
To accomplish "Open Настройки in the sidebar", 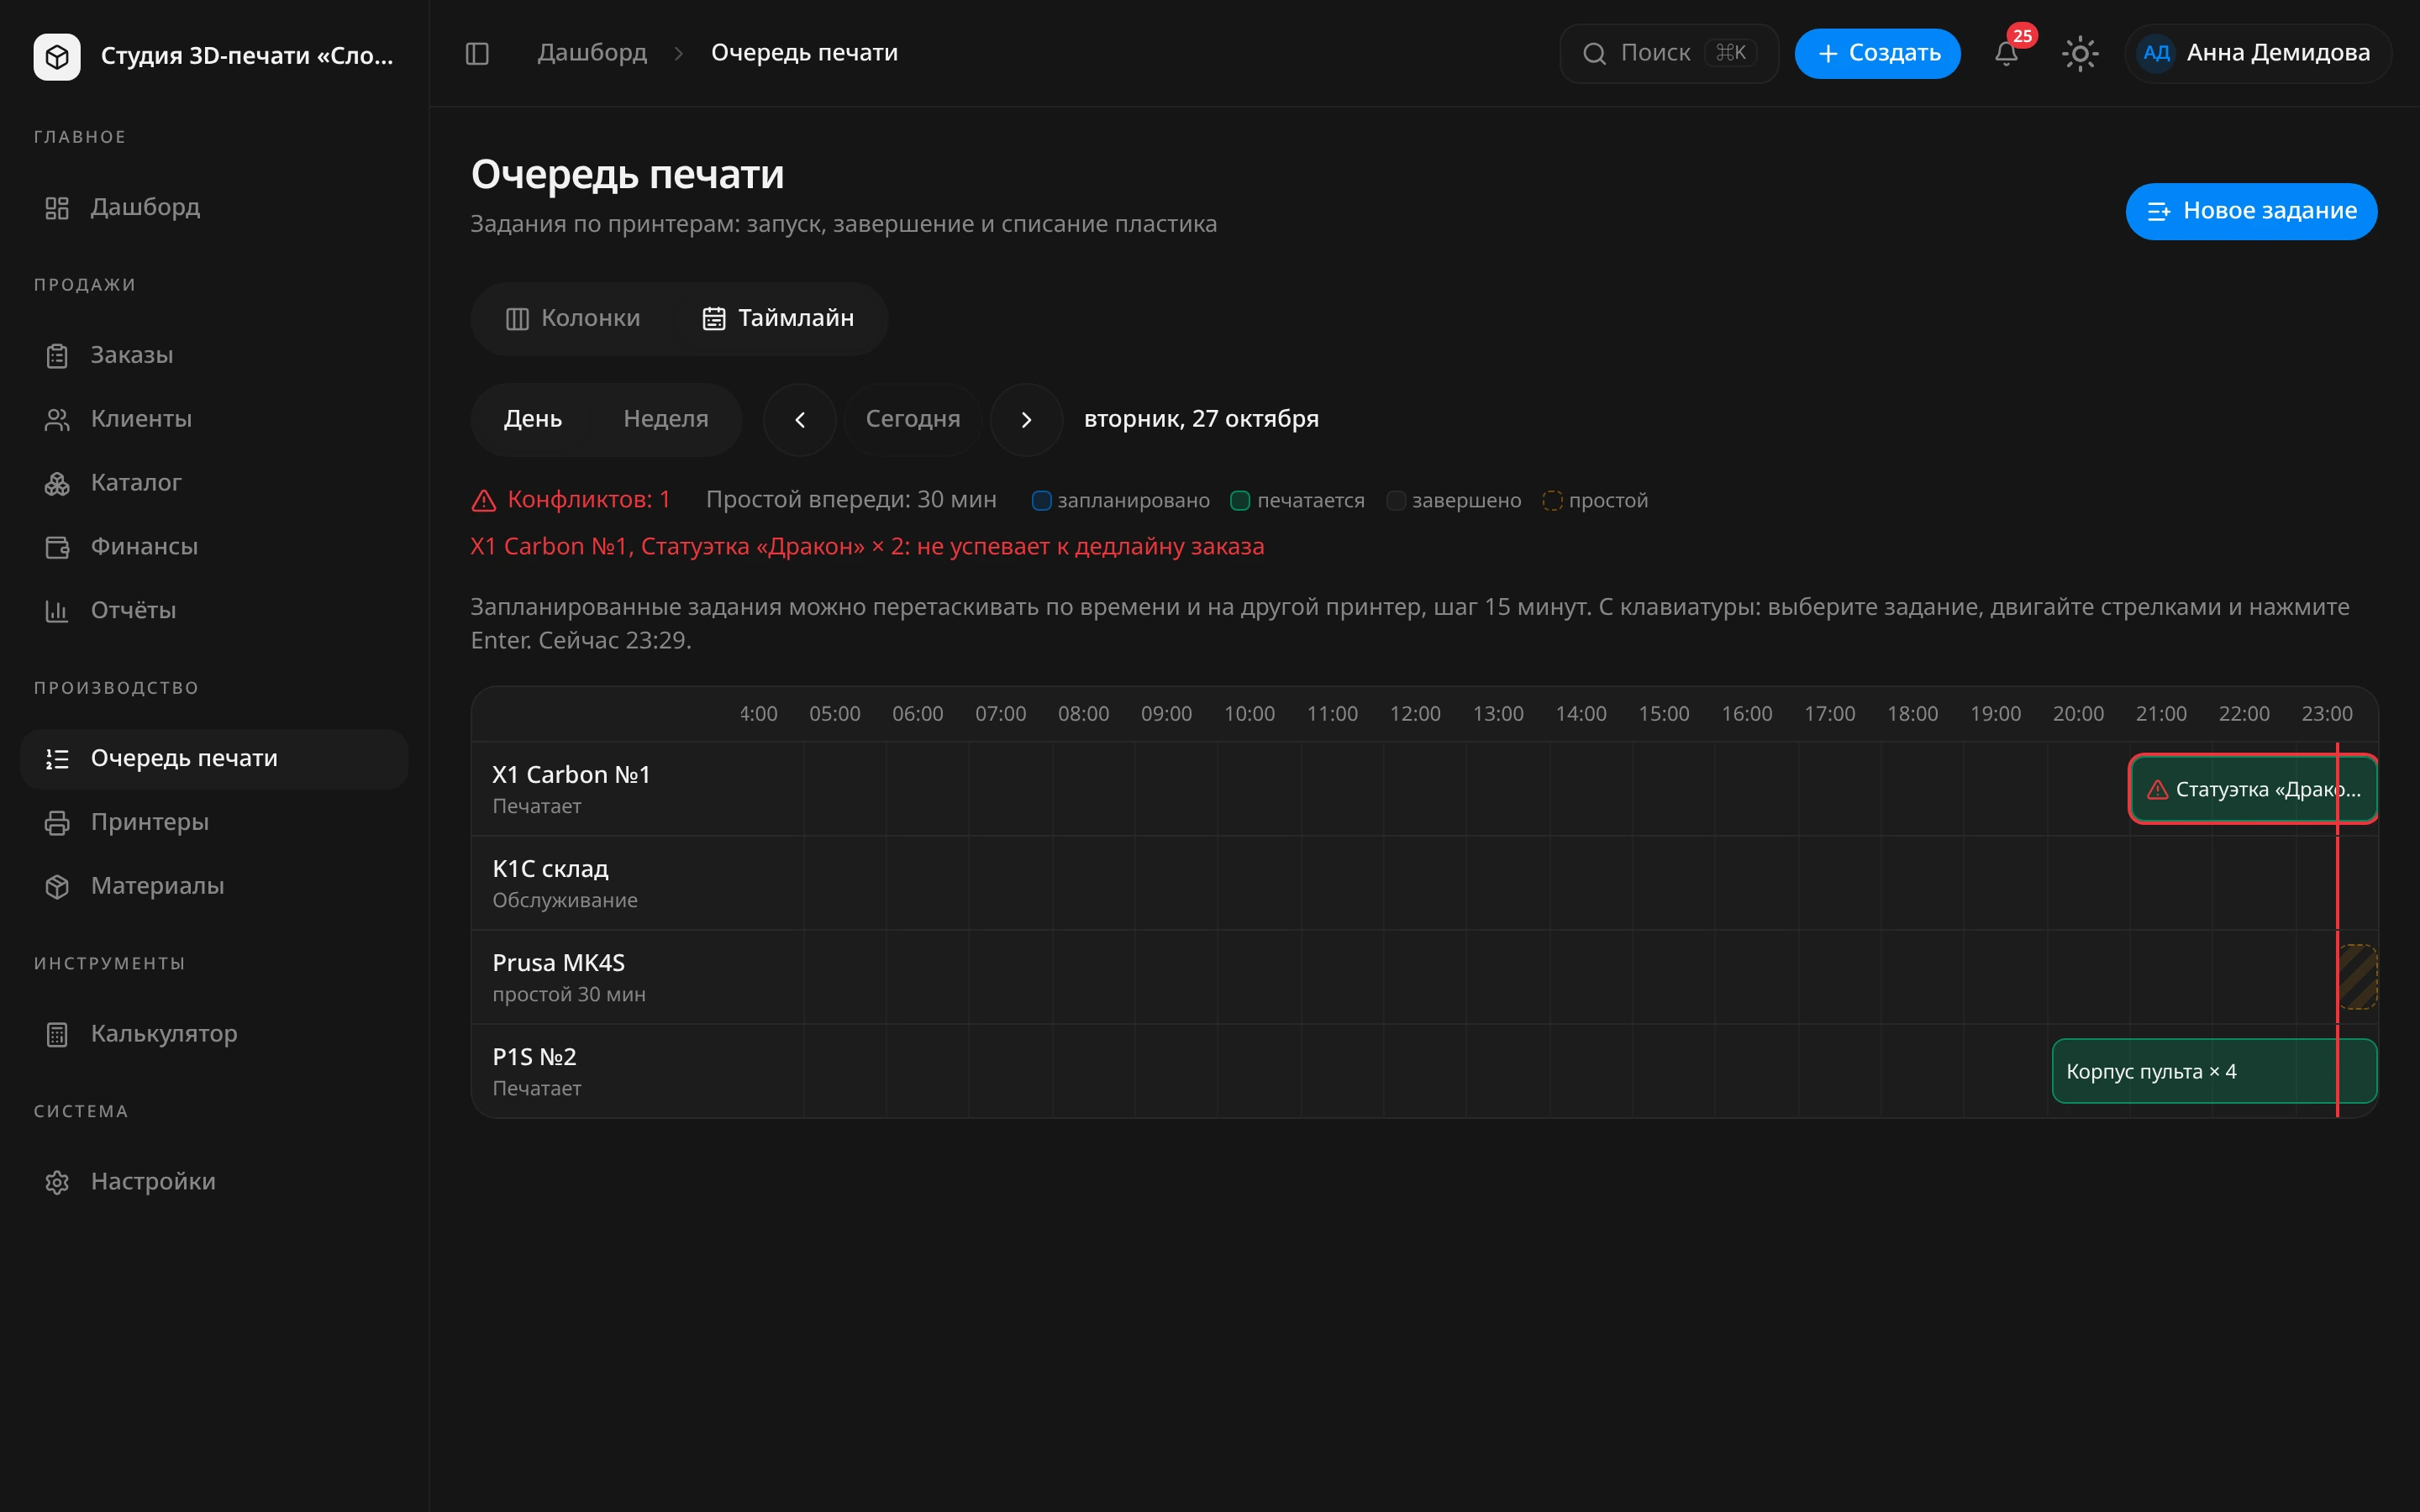I will 214,1182.
